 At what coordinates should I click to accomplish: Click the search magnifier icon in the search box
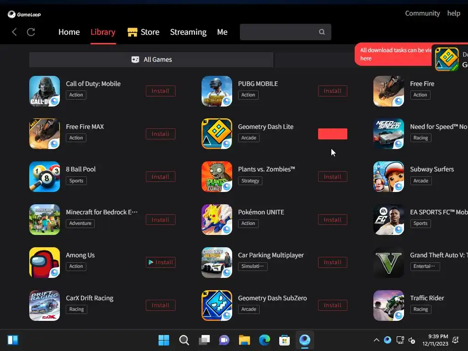(x=322, y=32)
